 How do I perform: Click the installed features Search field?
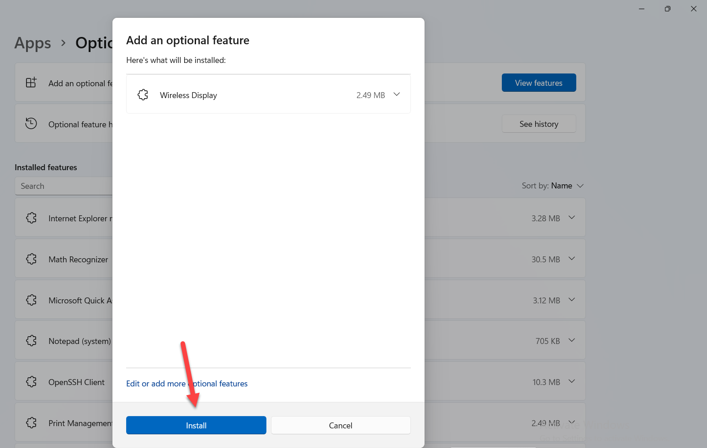(64, 186)
